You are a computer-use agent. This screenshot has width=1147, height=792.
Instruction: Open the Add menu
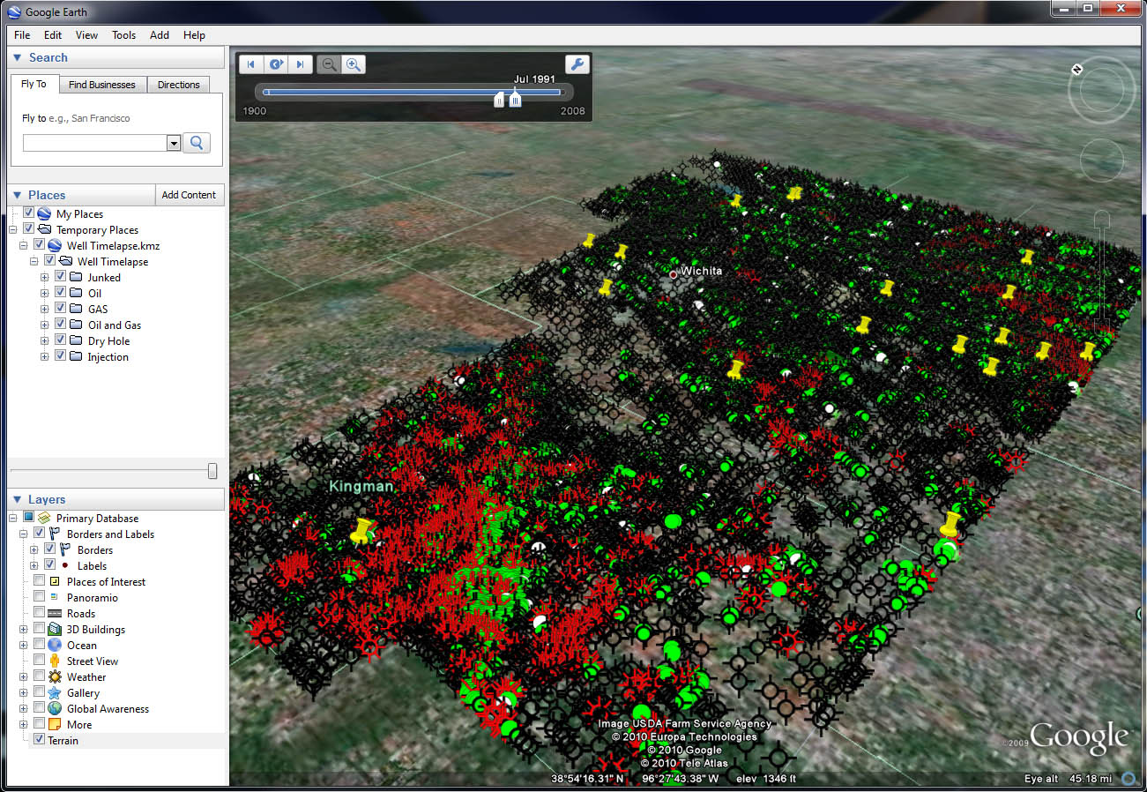(x=160, y=35)
